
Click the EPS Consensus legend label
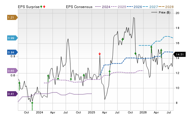click(79, 7)
